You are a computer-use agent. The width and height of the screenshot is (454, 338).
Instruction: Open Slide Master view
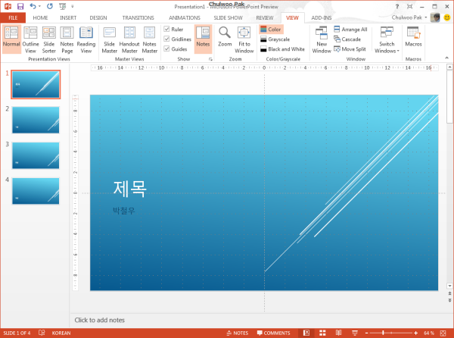(x=110, y=39)
